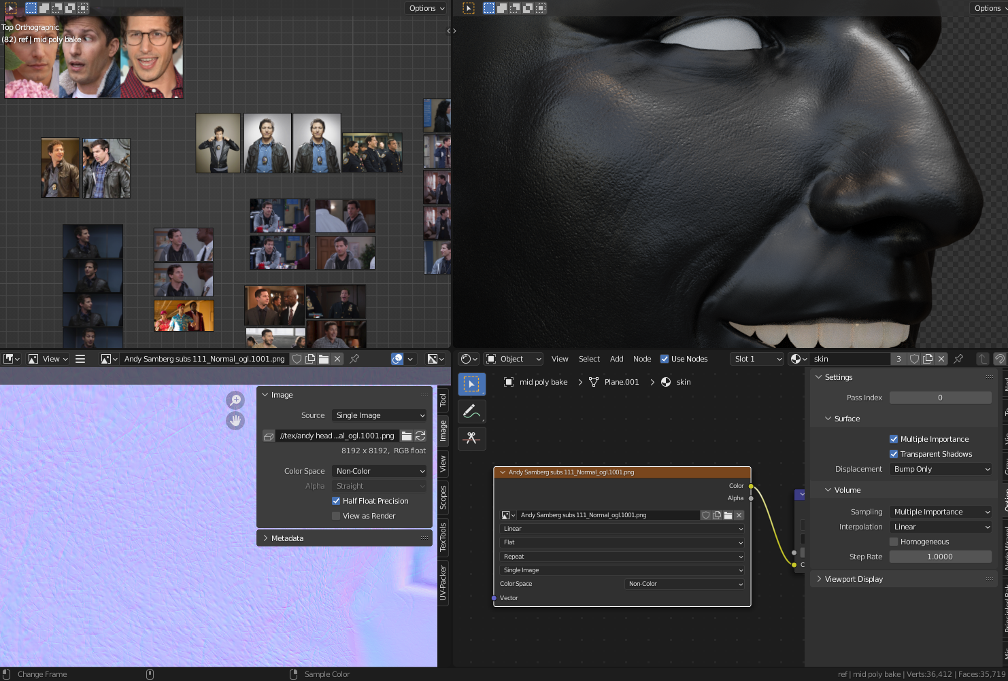The image size is (1008, 681).
Task: Expand the Metadata panel
Action: [x=344, y=538]
